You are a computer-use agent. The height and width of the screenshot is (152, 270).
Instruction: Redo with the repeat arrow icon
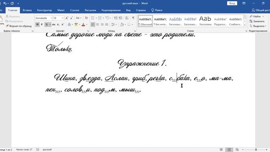[x=12, y=3]
